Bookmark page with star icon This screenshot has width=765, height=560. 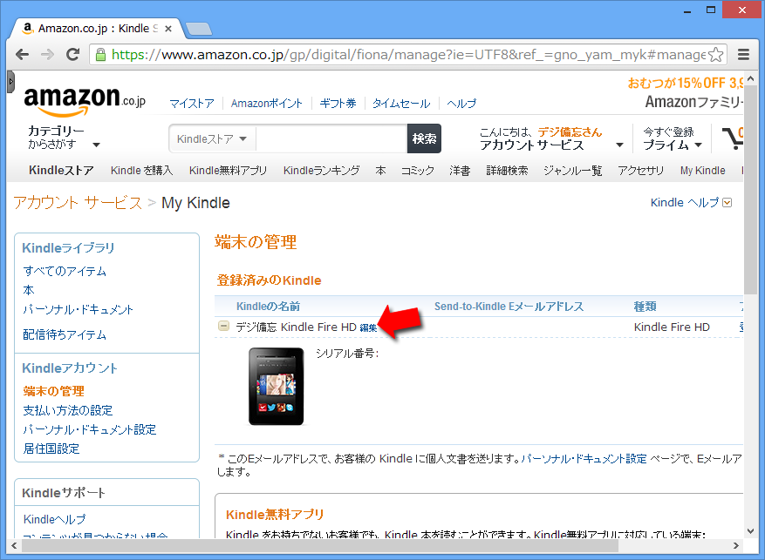tap(716, 55)
